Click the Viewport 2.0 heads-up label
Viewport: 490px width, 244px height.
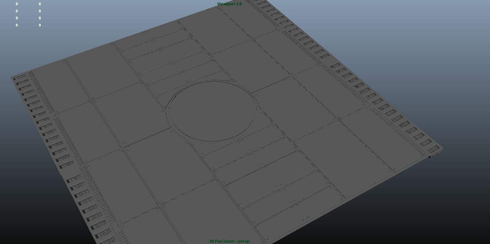click(x=229, y=4)
